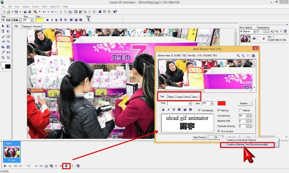Enable the Vertical checkbox
The image size is (289, 173).
(x=240, y=110)
